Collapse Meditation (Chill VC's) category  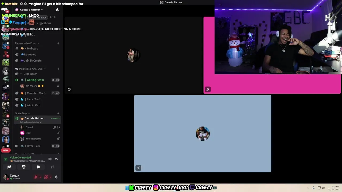[30, 69]
